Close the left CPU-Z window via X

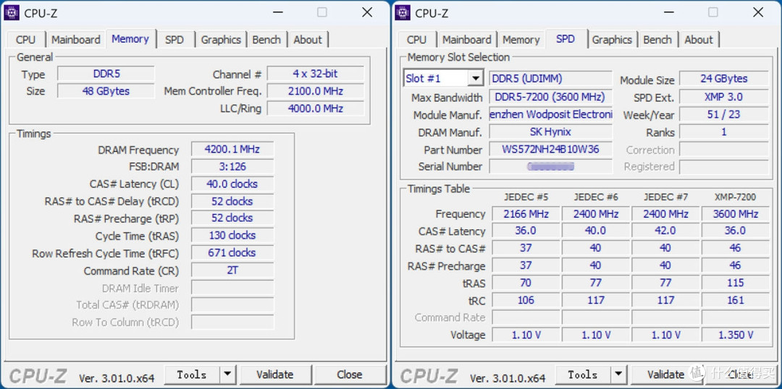367,12
